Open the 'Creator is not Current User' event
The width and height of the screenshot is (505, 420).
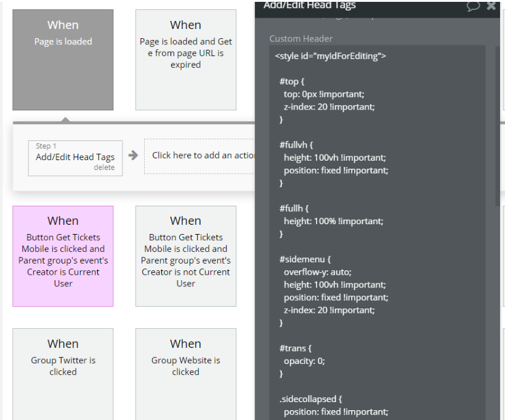pyautogui.click(x=185, y=256)
